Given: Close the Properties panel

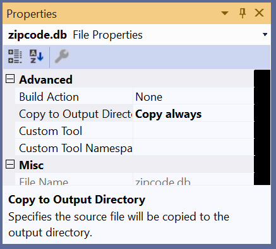Looking at the screenshot, I should 259,13.
